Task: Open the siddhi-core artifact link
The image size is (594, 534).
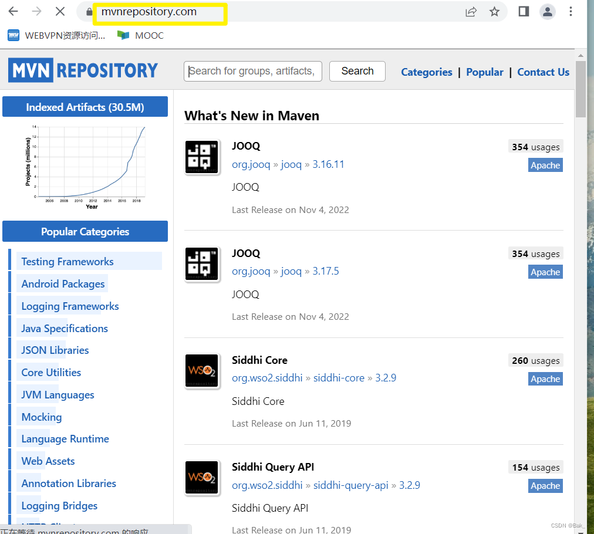Action: [339, 378]
